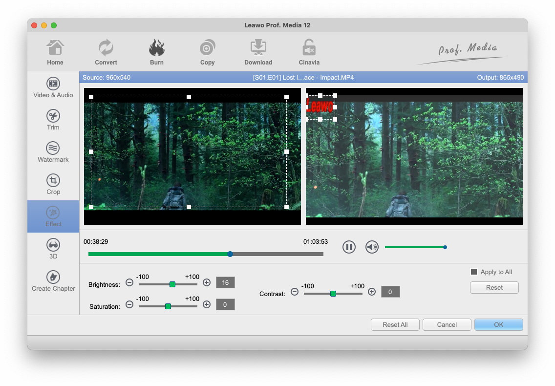Go to the Home screen

(x=55, y=52)
